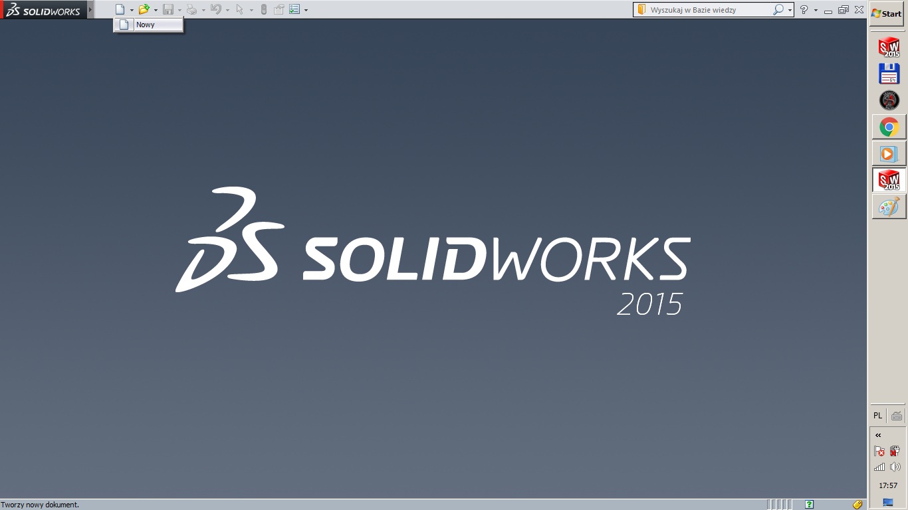The image size is (908, 510).
Task: Click the Select cursor tool icon
Action: (240, 9)
